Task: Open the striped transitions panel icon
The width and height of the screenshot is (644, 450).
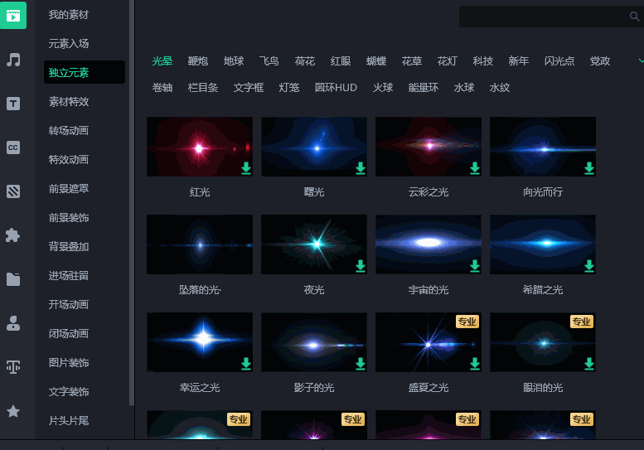Action: (13, 191)
